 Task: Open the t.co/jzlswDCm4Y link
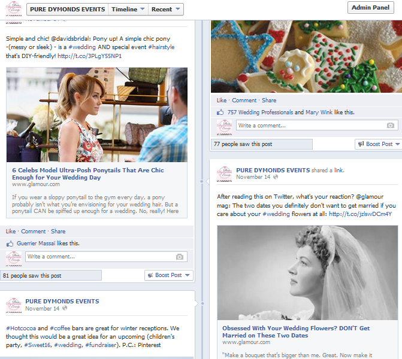(360, 214)
